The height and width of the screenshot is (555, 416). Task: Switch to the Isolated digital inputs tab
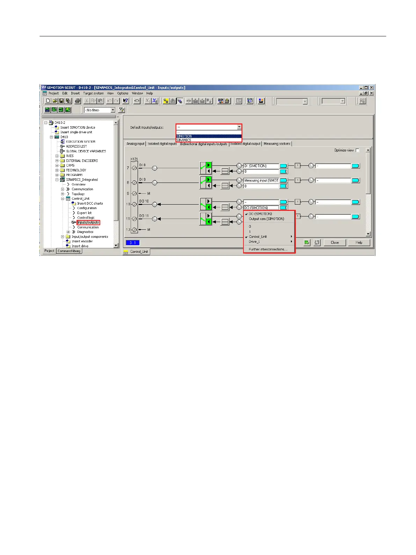click(x=162, y=144)
